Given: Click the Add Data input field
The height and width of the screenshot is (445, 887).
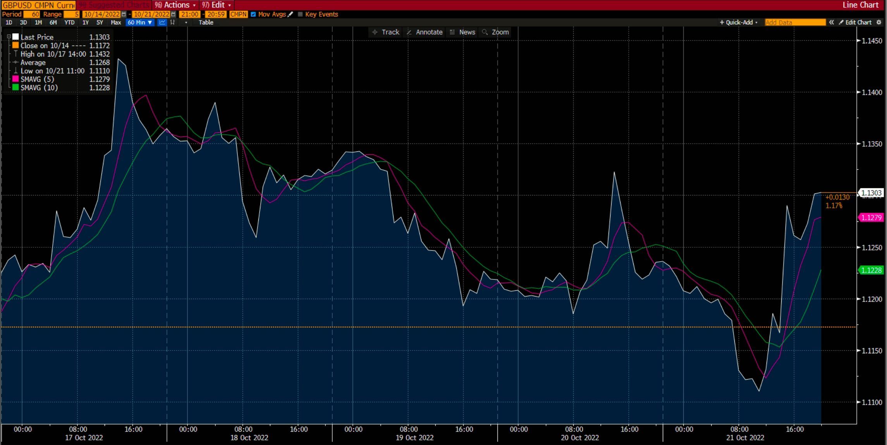Looking at the screenshot, I should click(x=795, y=22).
